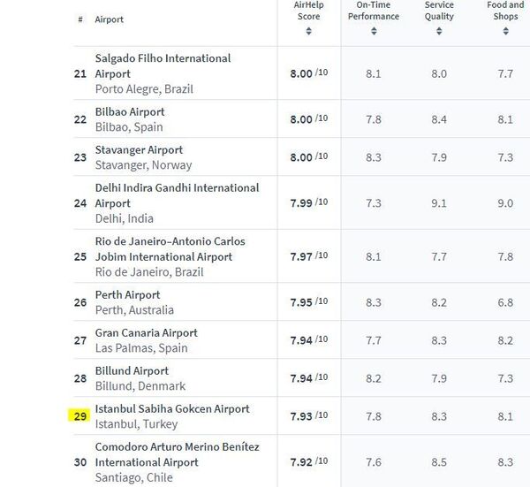Screen dimensions: 530x487
Task: Select Comodoro Arturo Merino Benítez Airport
Action: [177, 454]
